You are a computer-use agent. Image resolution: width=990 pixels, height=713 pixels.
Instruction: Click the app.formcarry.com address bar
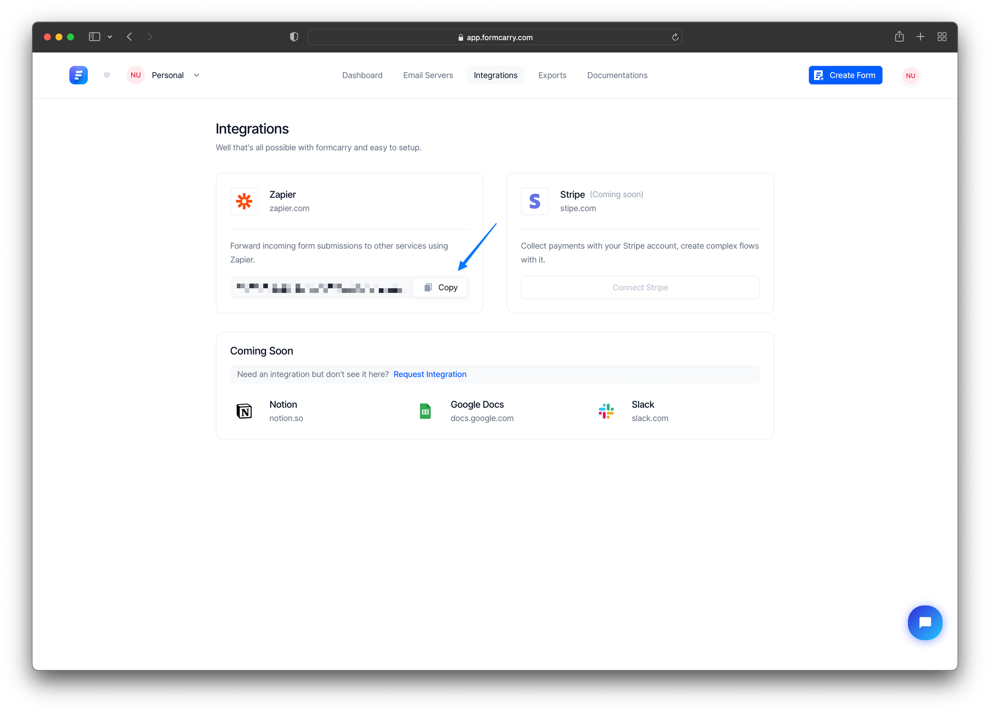coord(495,37)
